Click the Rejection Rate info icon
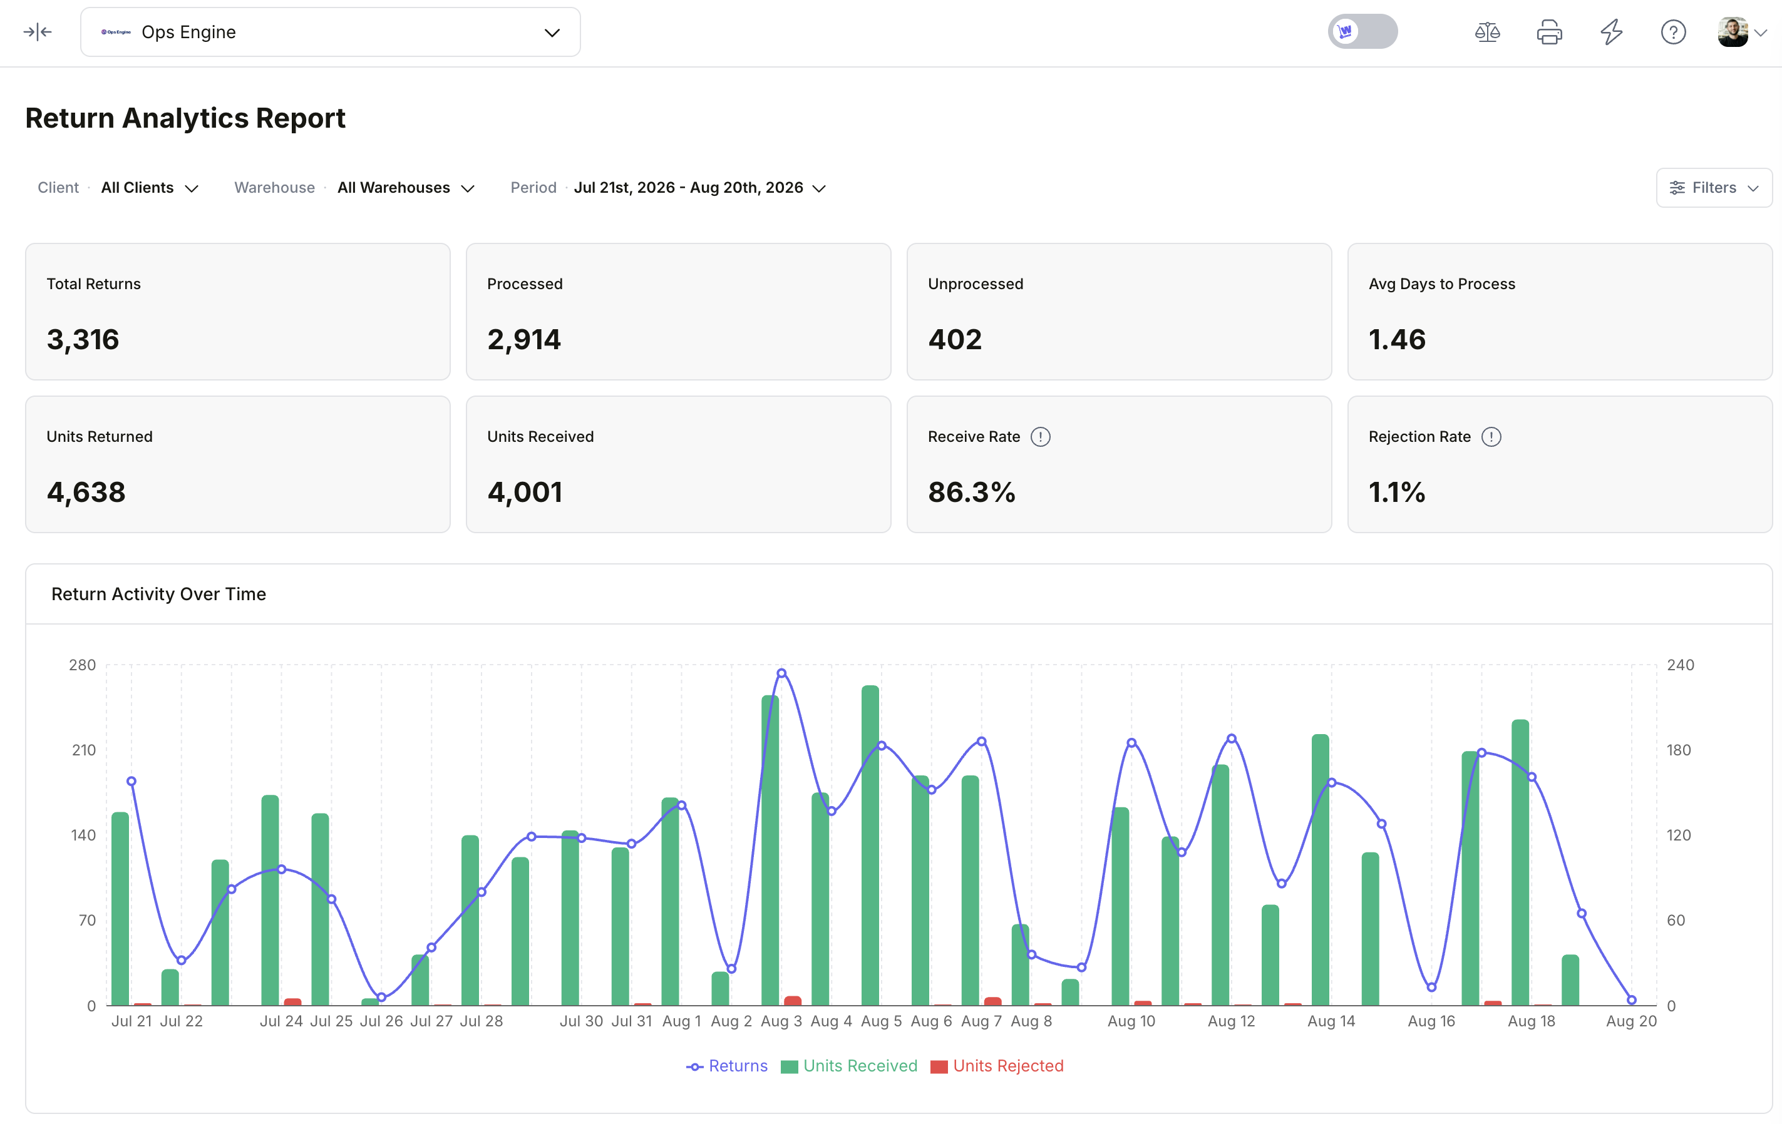The height and width of the screenshot is (1124, 1782). click(x=1491, y=437)
